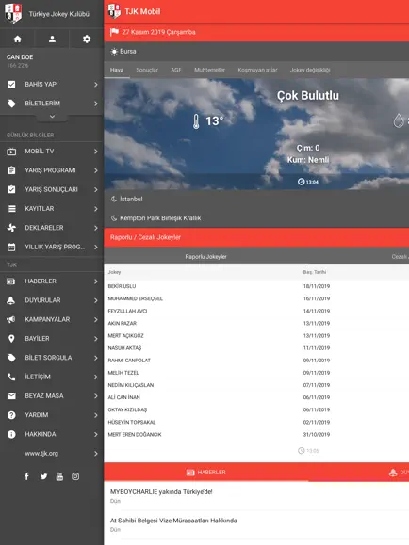
Task: Open the Facebook social icon
Action: point(26,476)
